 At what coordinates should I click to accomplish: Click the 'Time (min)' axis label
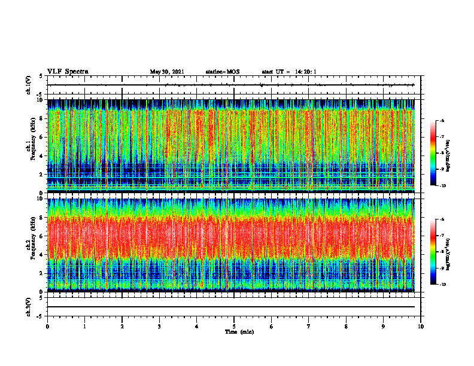pyautogui.click(x=239, y=332)
